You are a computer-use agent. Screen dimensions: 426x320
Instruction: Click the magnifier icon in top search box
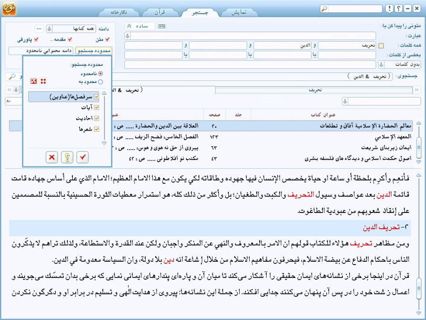324,9
